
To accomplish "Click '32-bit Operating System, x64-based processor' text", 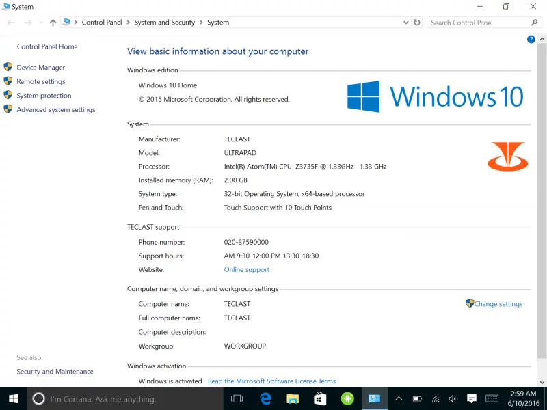I will pos(294,194).
